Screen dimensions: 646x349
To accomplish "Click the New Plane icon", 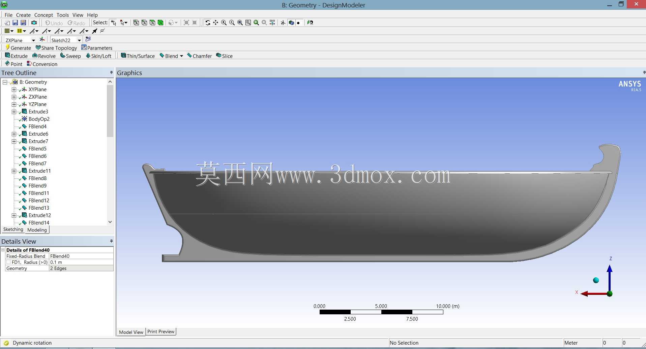I will click(42, 40).
